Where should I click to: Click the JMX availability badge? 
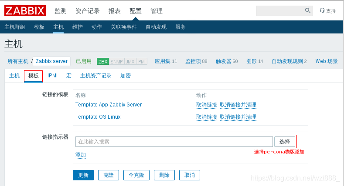[x=130, y=61]
